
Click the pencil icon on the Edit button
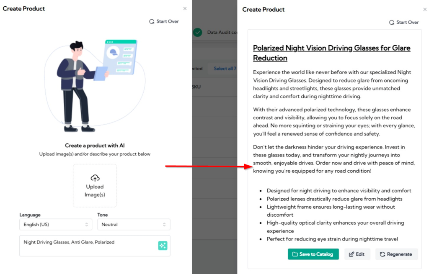(351, 254)
